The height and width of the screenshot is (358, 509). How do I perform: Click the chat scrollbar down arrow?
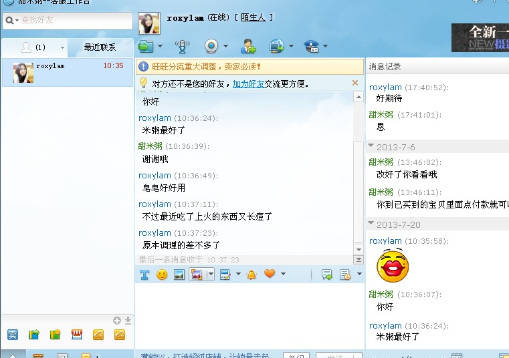[359, 249]
